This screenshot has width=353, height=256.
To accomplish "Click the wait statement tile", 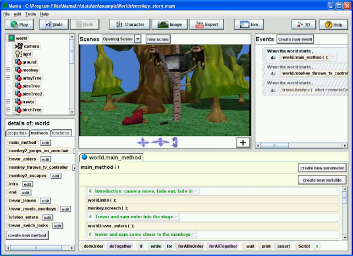I will 250,246.
